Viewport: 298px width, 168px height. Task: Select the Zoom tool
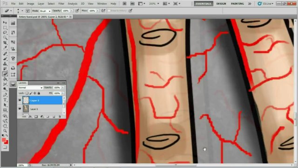point(5,131)
